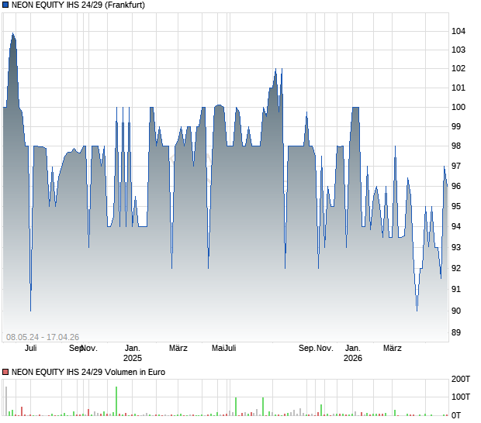Click the 101 price axis label
The width and height of the screenshot is (481, 423).
coord(459,88)
